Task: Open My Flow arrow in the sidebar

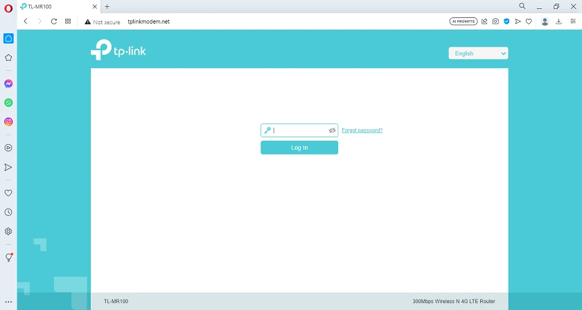Action: (8, 167)
